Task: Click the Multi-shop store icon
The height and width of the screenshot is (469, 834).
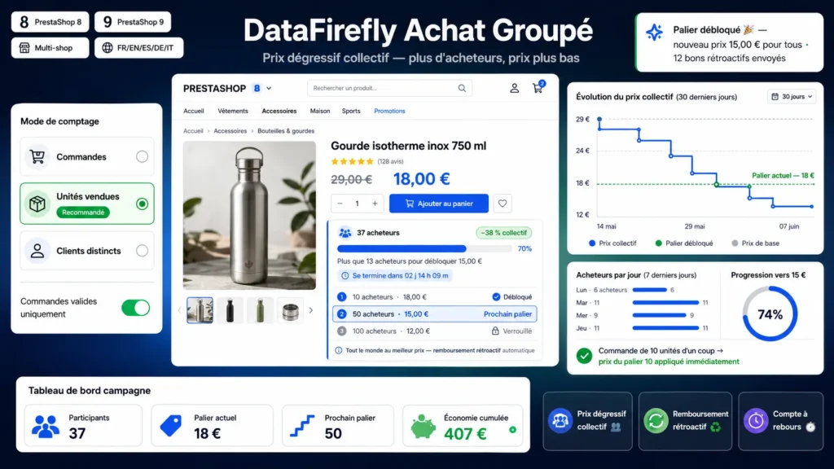Action: click(24, 48)
